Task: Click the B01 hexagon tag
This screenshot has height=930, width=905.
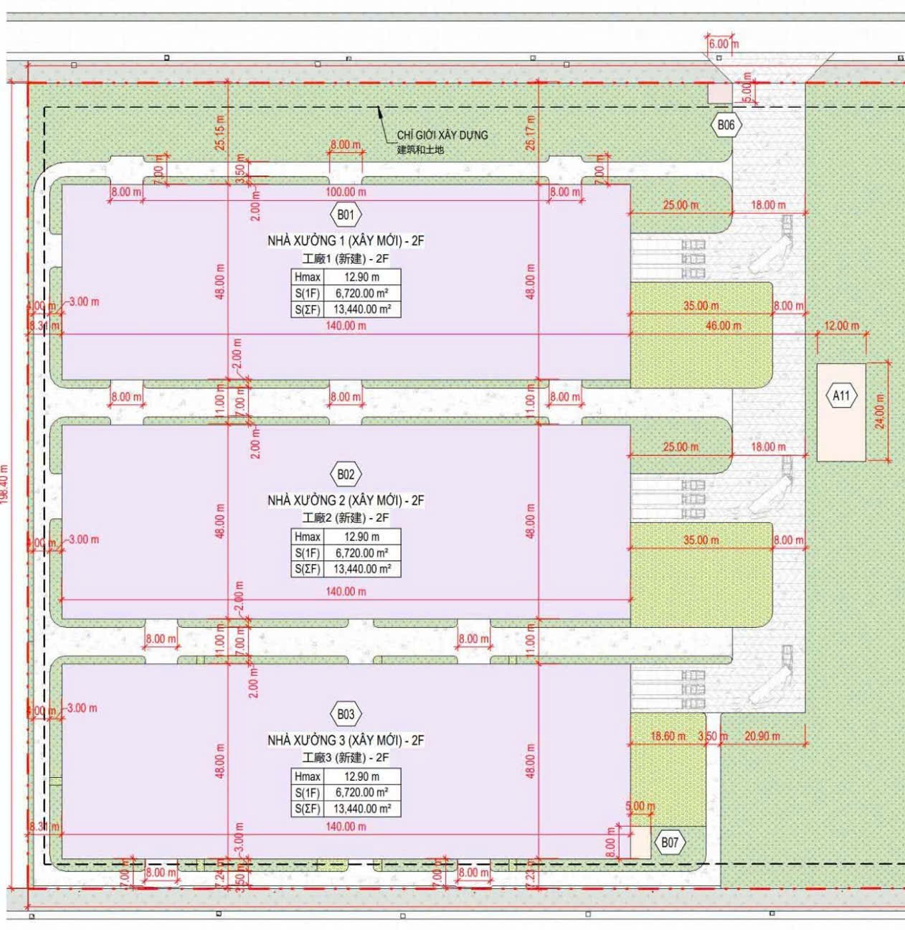Action: click(x=346, y=215)
